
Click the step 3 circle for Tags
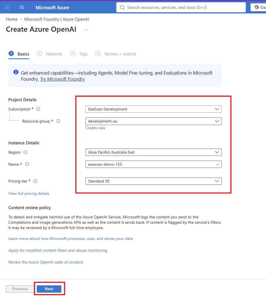[x=73, y=54]
